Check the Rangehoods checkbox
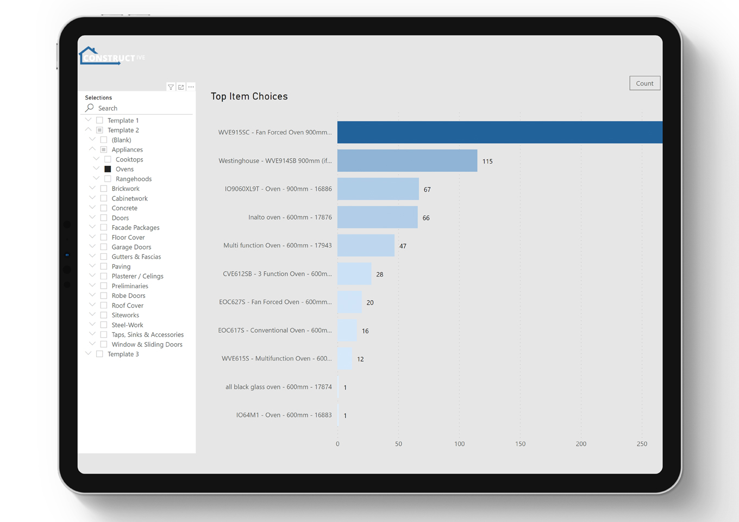739x522 pixels. click(x=108, y=178)
